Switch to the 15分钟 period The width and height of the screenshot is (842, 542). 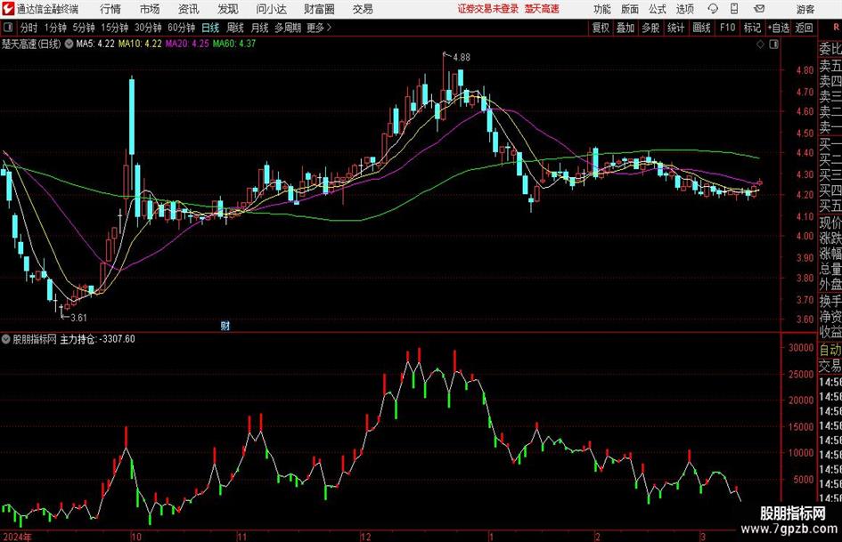[x=115, y=28]
